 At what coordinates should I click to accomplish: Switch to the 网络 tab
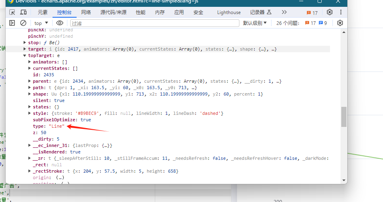pyautogui.click(x=86, y=12)
